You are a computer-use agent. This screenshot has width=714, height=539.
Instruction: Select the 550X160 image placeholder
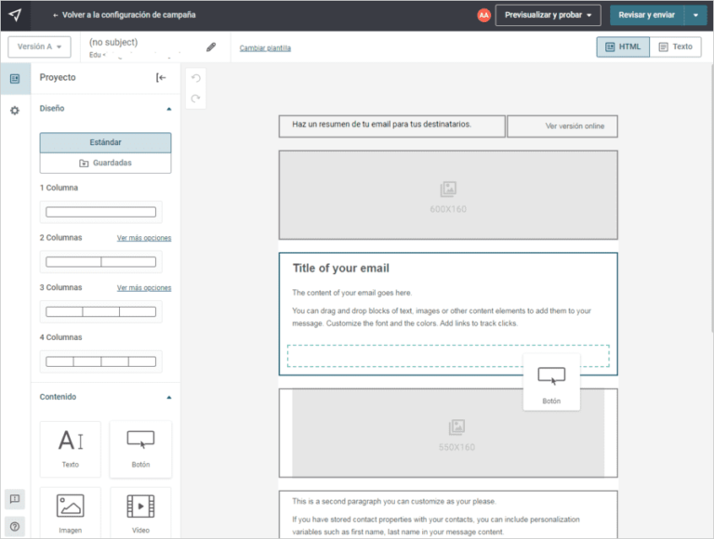pyautogui.click(x=448, y=433)
